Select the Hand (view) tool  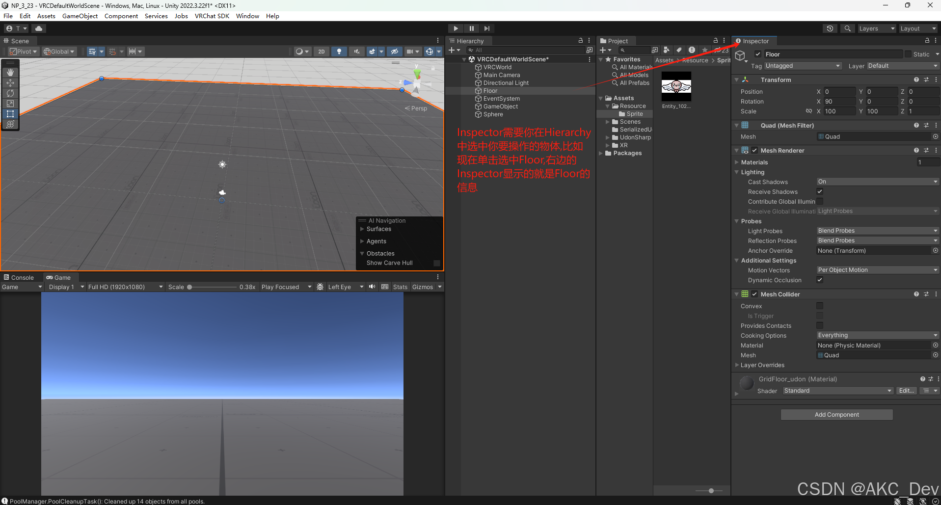[x=10, y=72]
